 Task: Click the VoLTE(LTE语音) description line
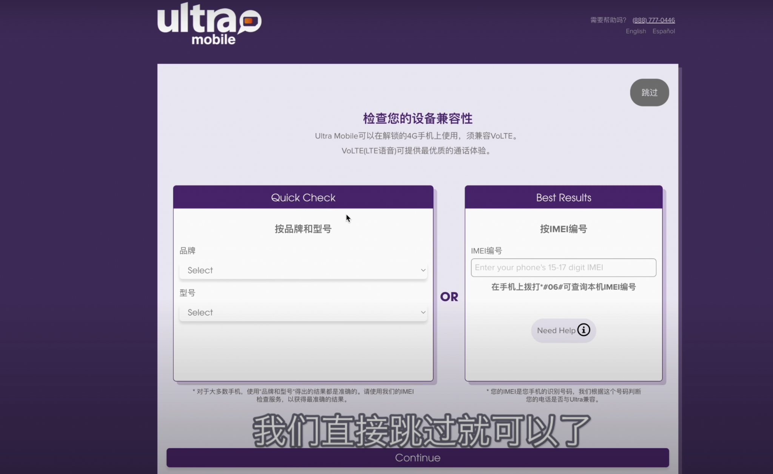[x=417, y=151]
